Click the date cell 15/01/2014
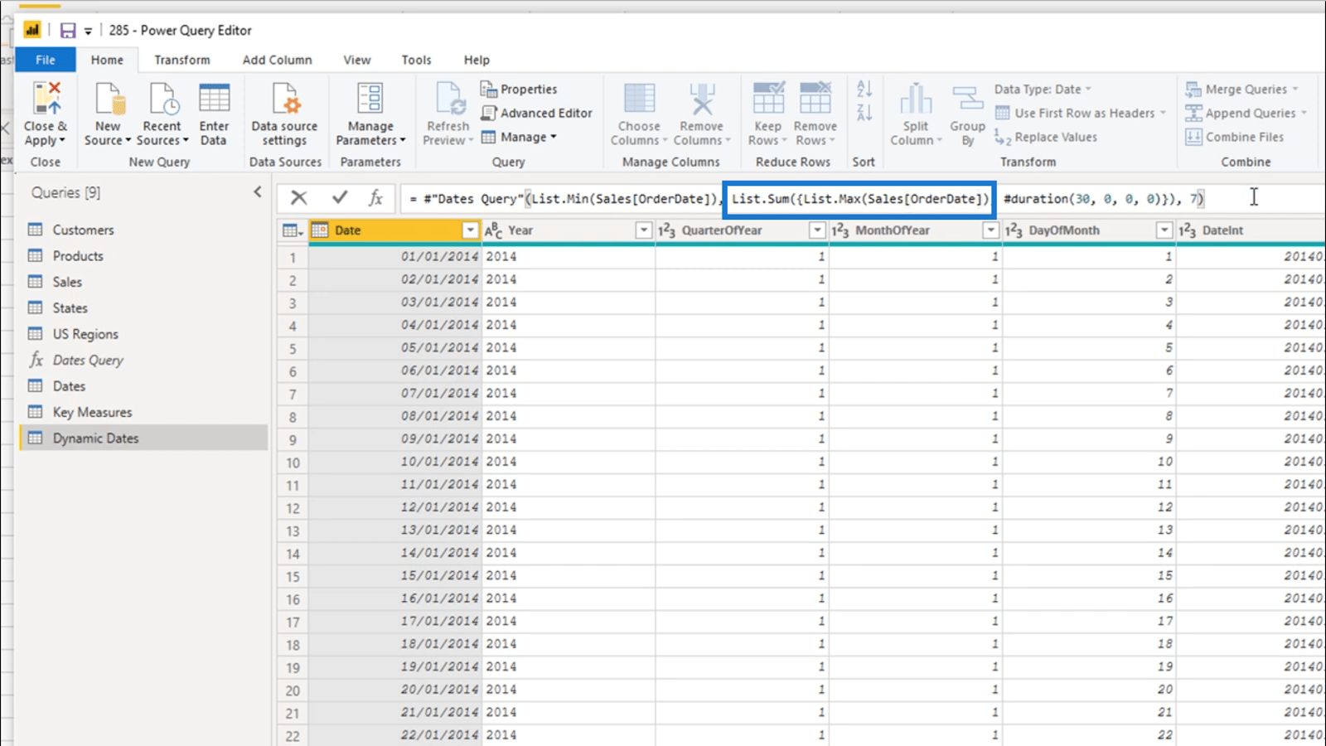1326x746 pixels. [394, 575]
